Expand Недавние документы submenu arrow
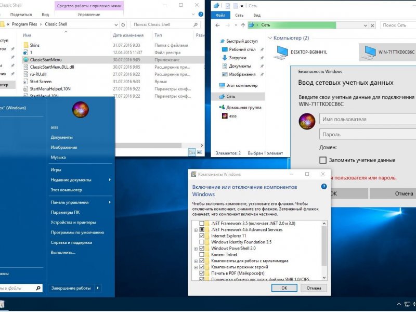This screenshot has width=416, height=312. click(x=110, y=179)
